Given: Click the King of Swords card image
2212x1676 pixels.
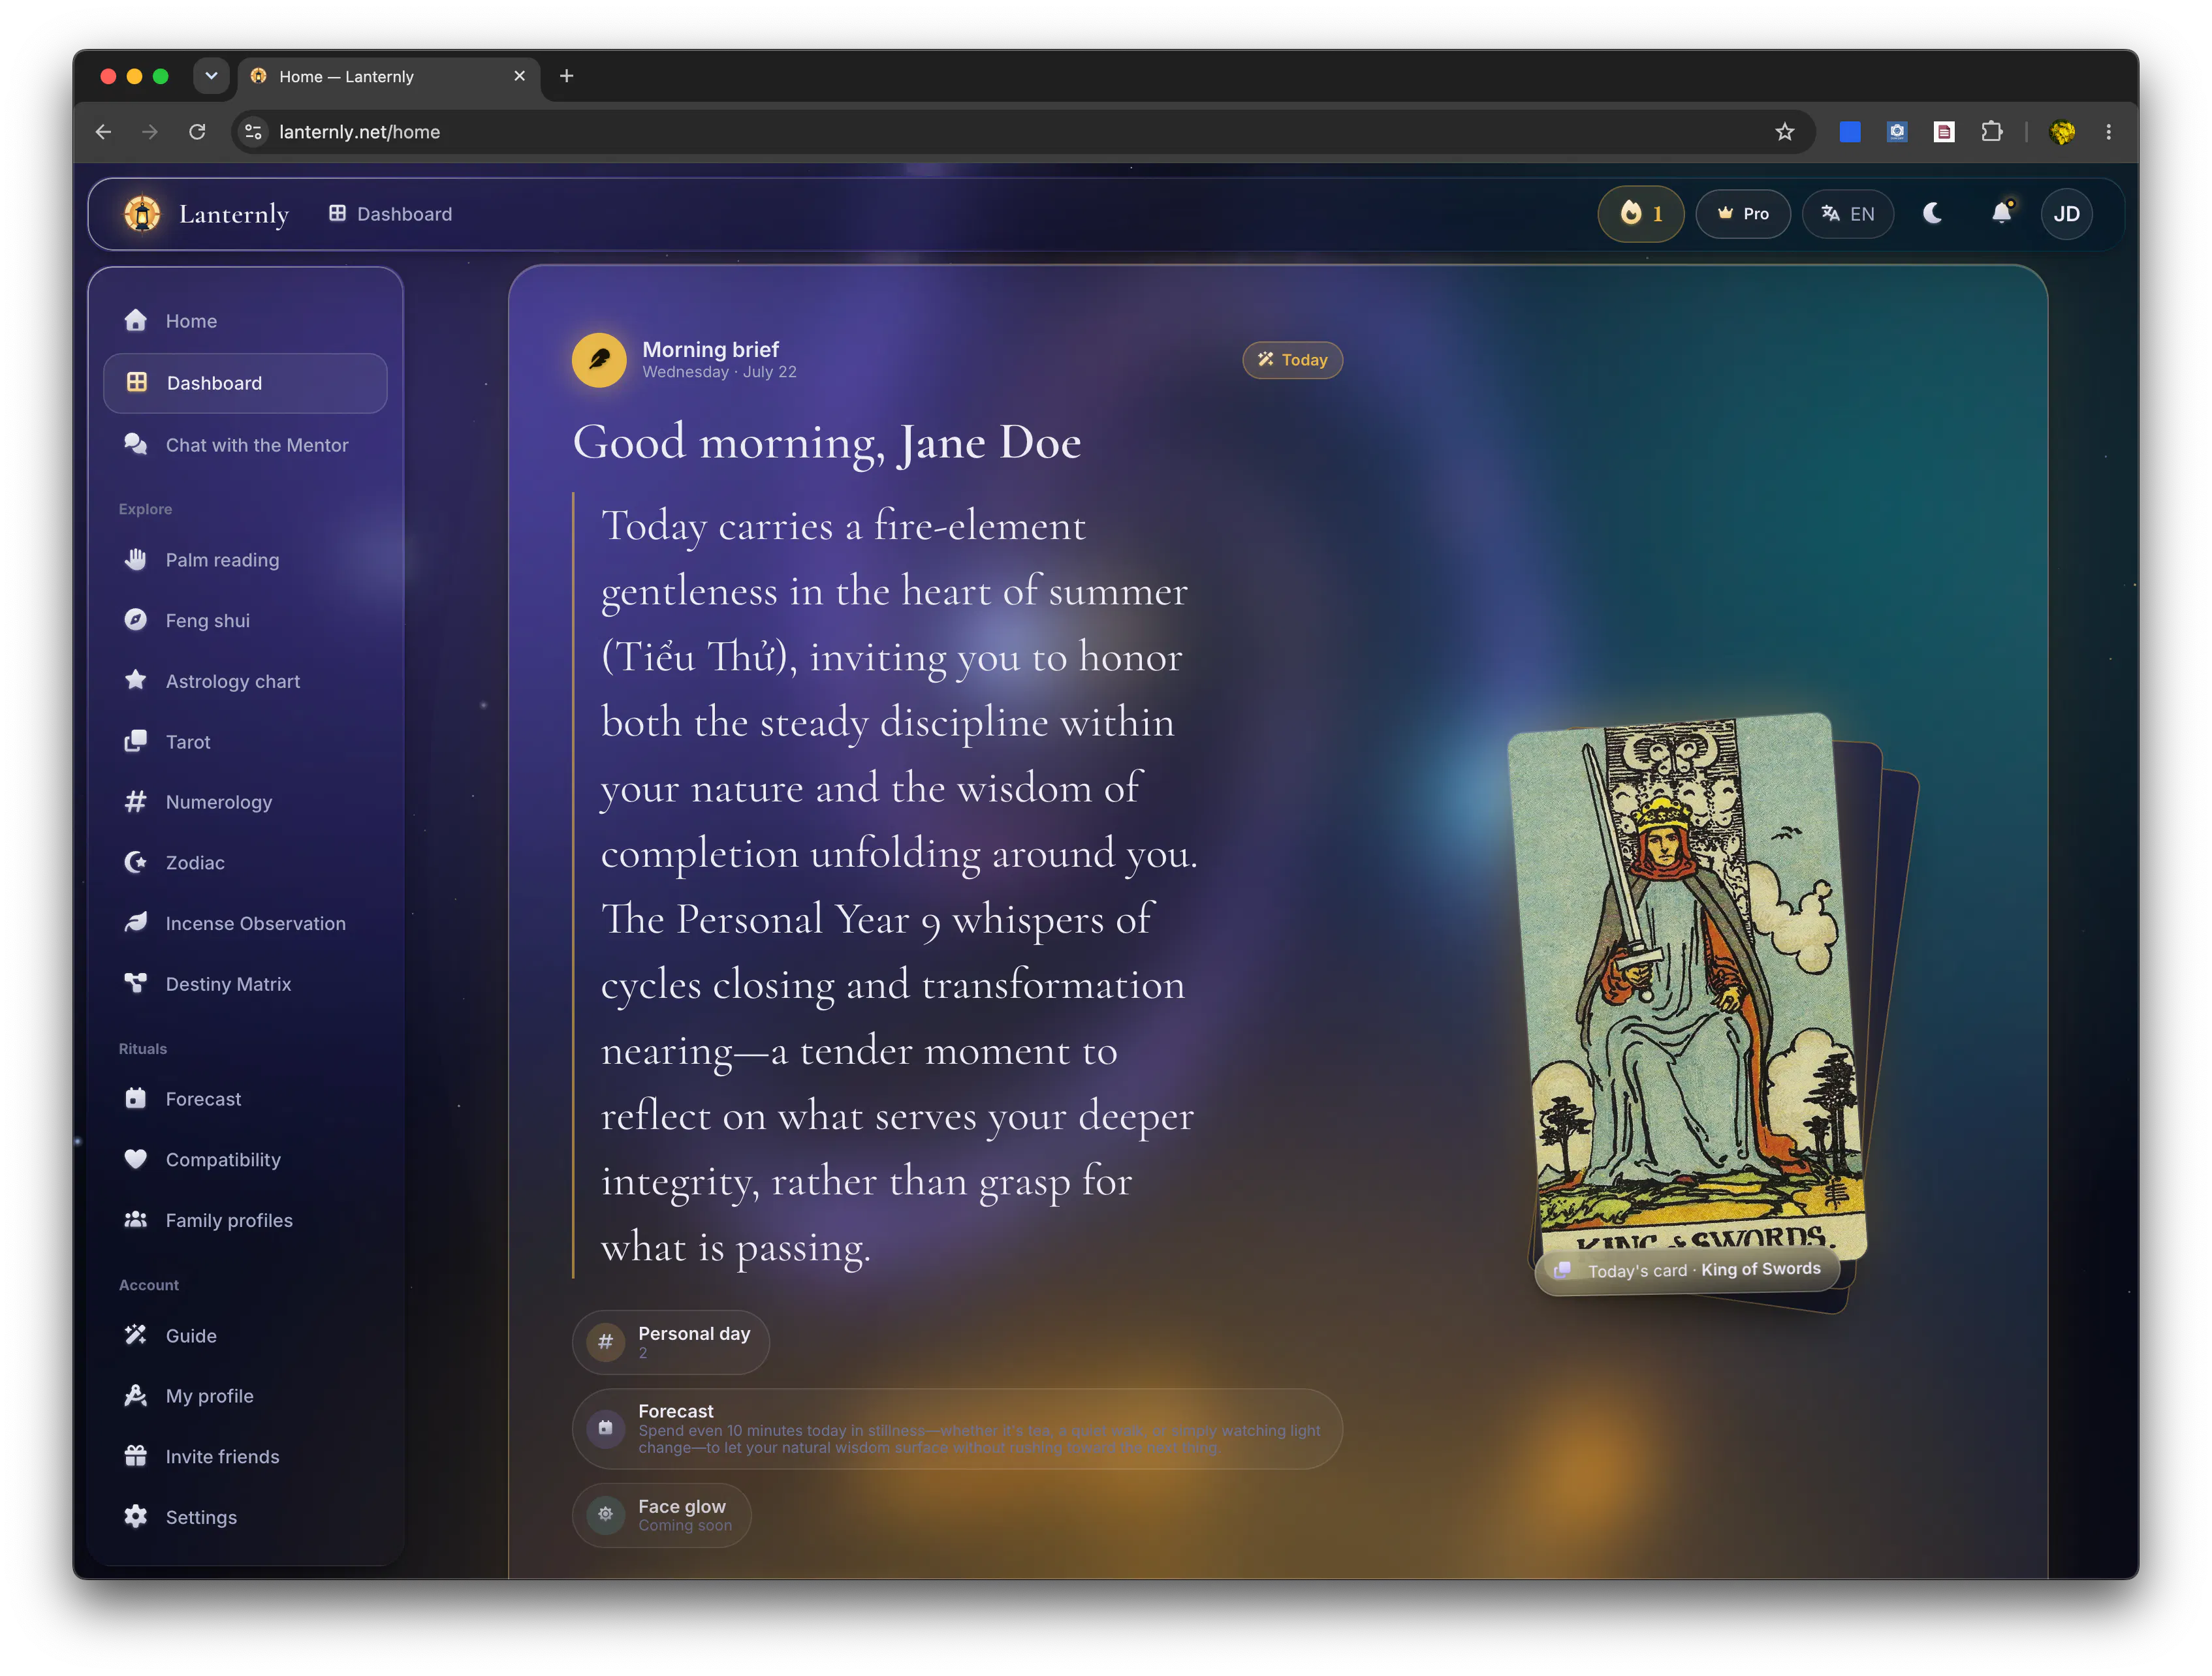Looking at the screenshot, I should [x=1686, y=984].
